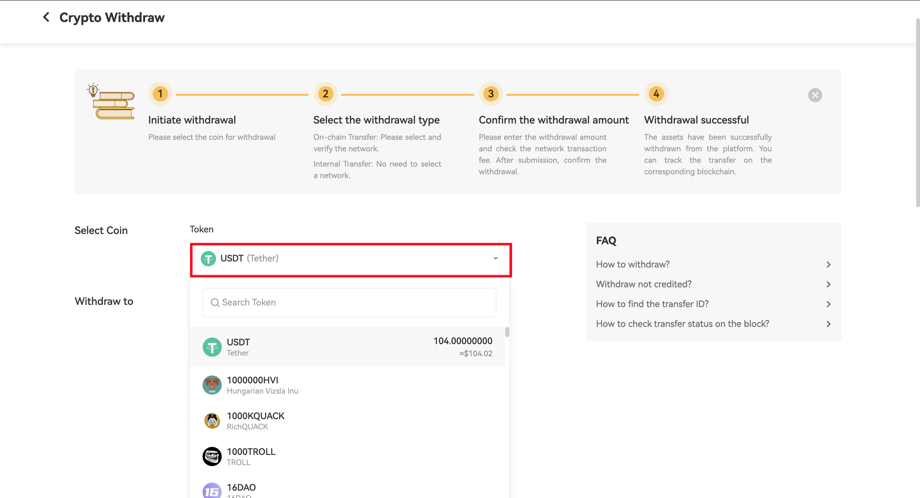
Task: Open How to find the transfer ID
Action: tap(652, 304)
